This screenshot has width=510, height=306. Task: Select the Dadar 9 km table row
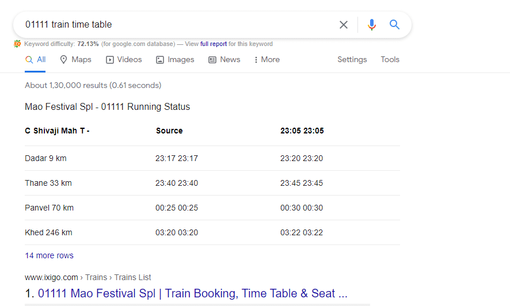coord(212,159)
